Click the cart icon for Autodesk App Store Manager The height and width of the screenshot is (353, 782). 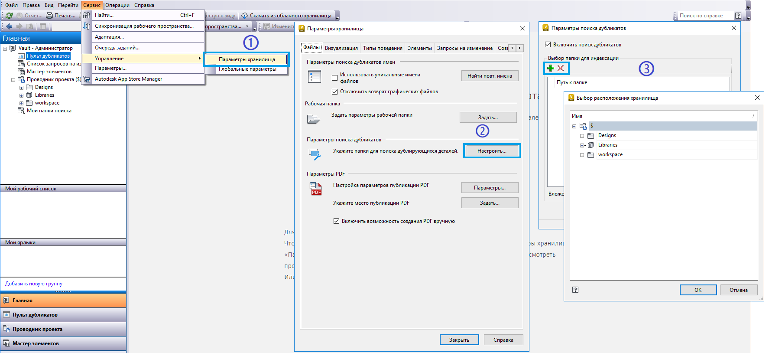tap(87, 79)
